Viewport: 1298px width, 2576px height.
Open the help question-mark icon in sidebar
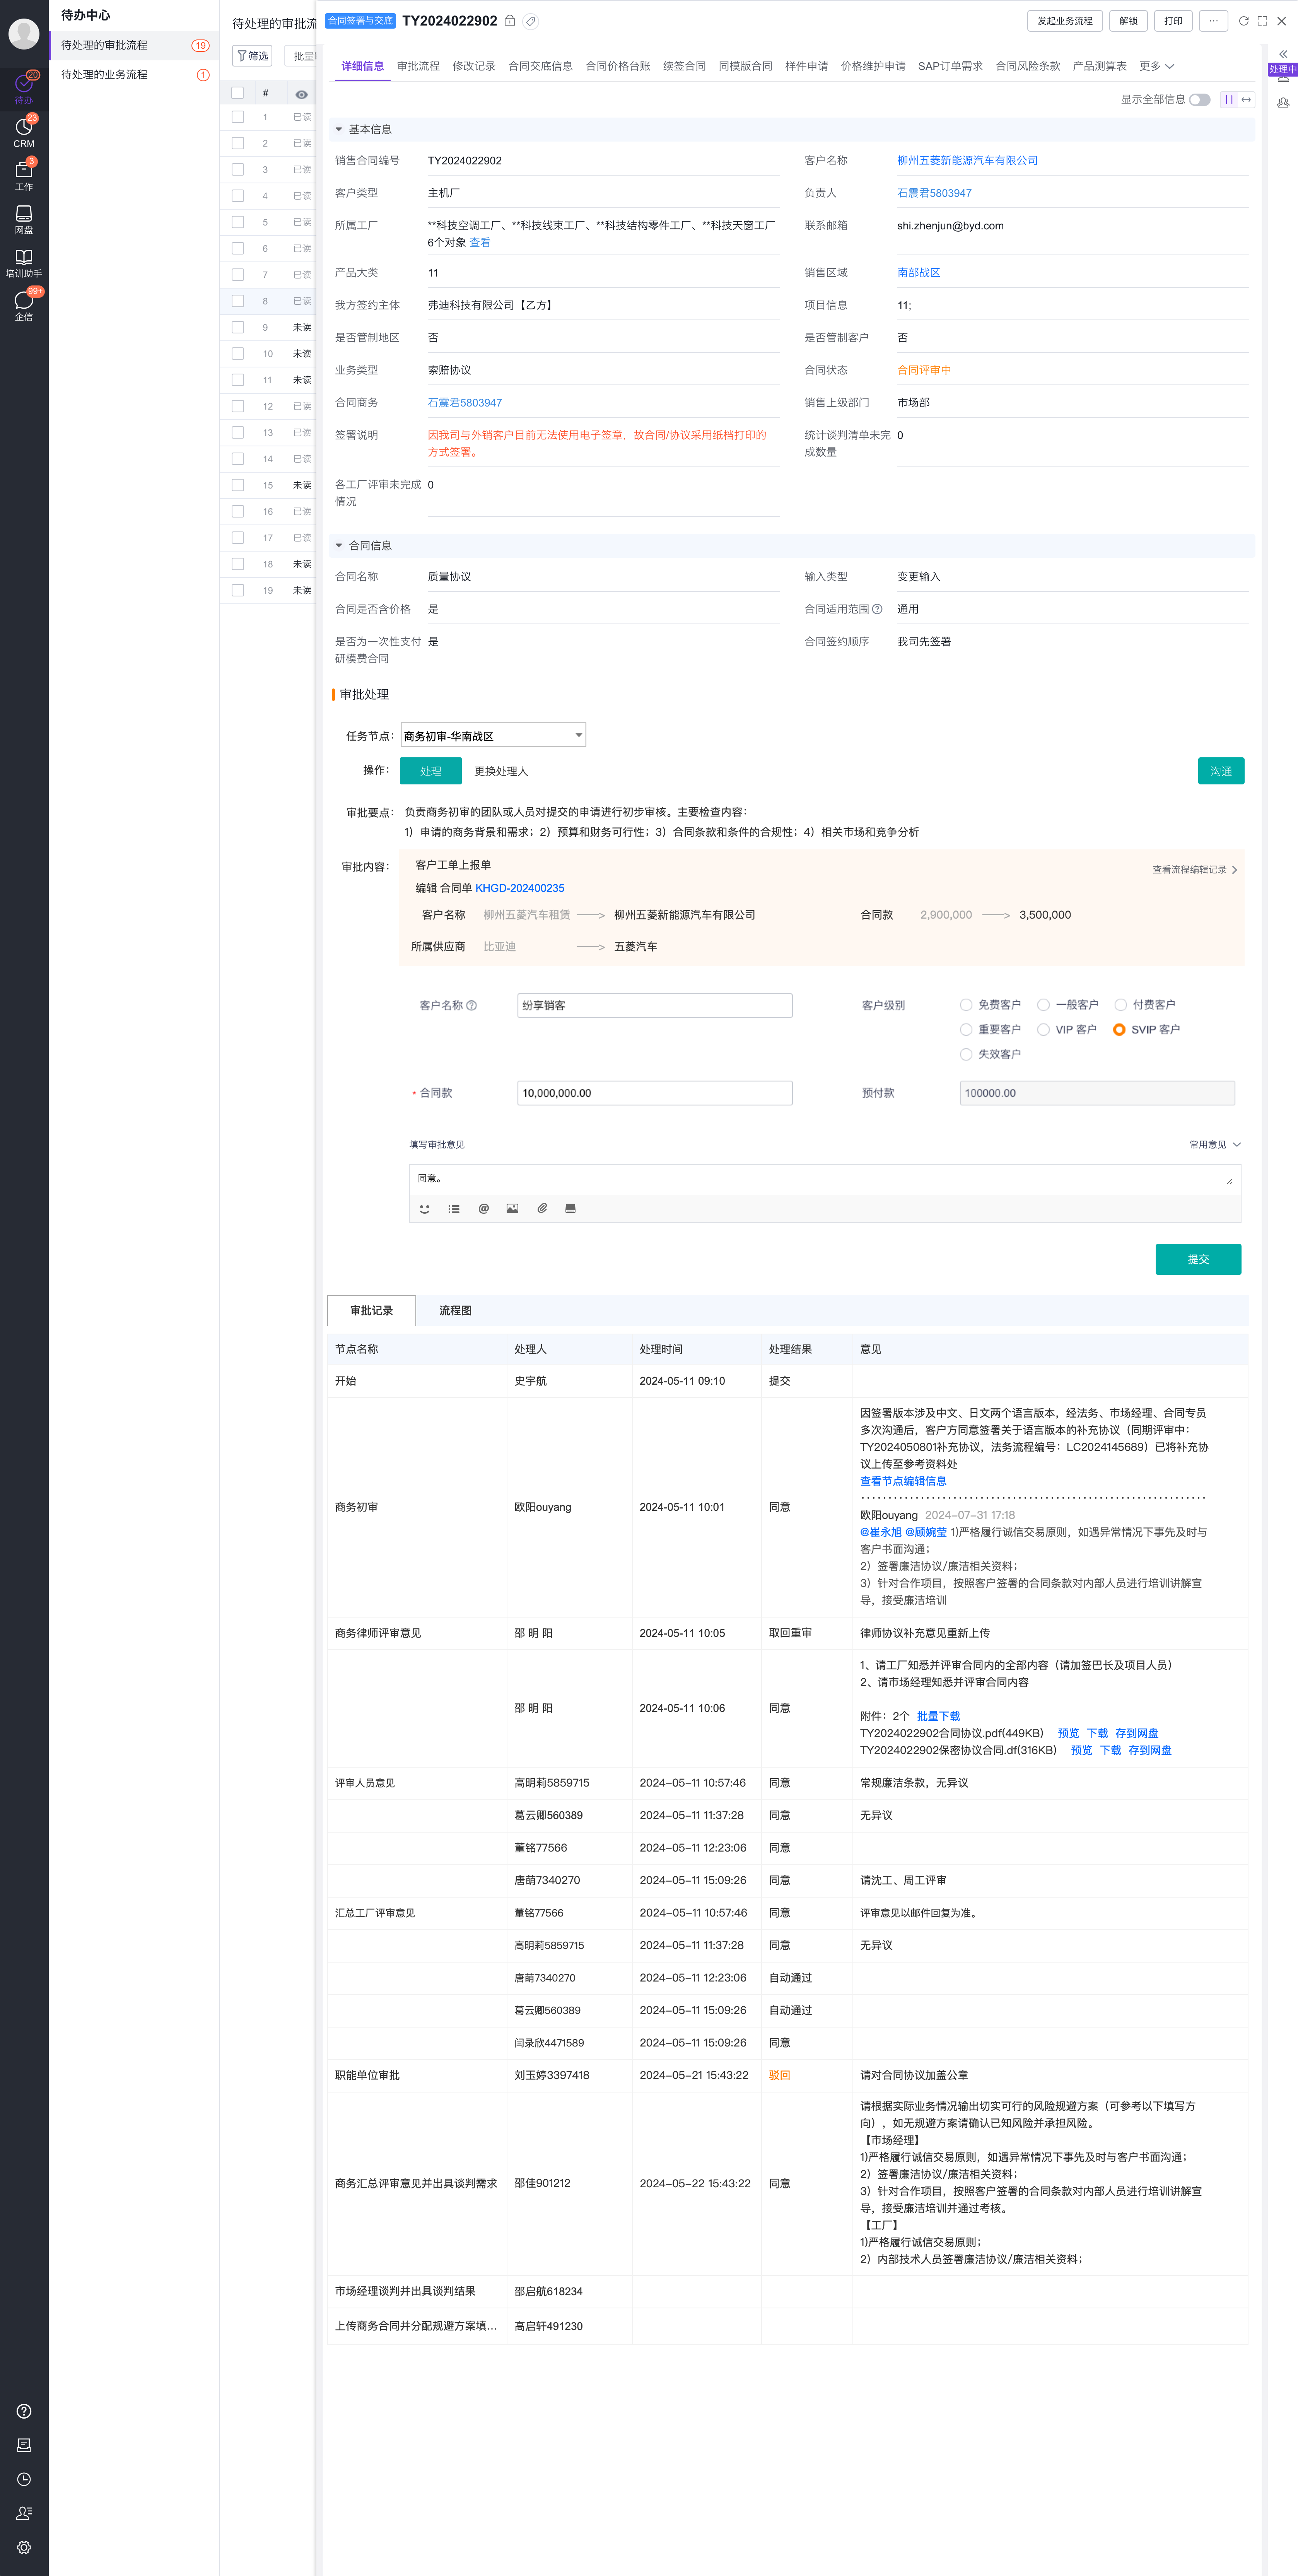[24, 2410]
